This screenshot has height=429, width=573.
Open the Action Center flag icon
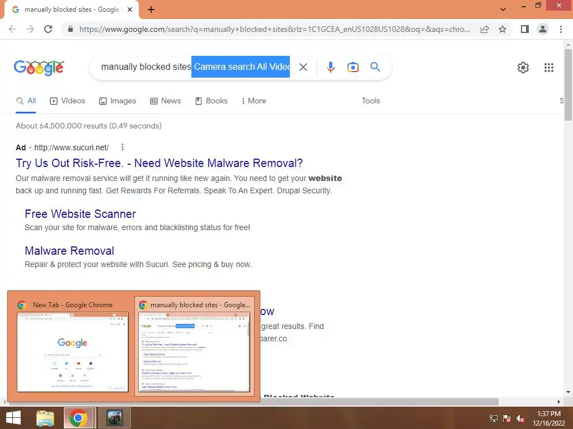coord(507,418)
